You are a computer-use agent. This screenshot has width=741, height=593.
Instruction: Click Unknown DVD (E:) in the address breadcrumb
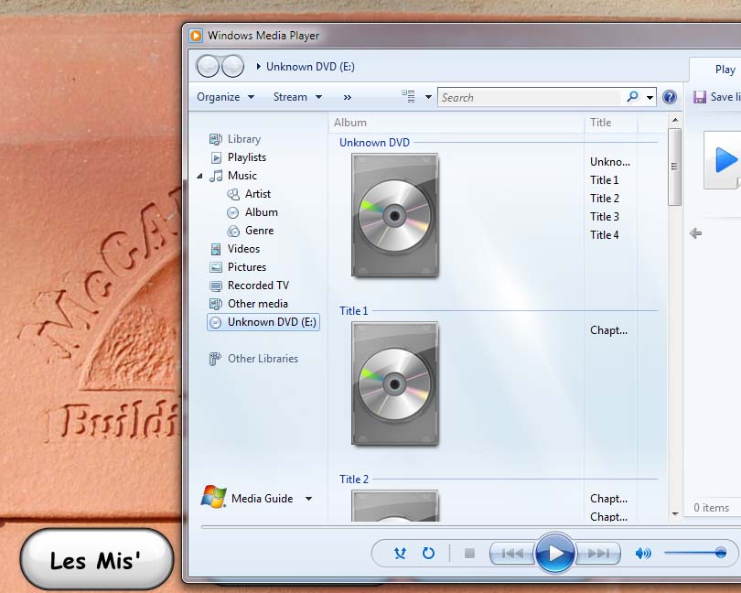coord(310,67)
